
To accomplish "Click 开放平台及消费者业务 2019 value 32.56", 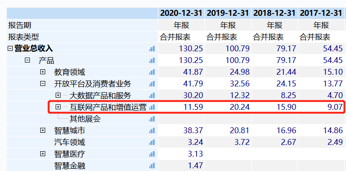I will (239, 84).
